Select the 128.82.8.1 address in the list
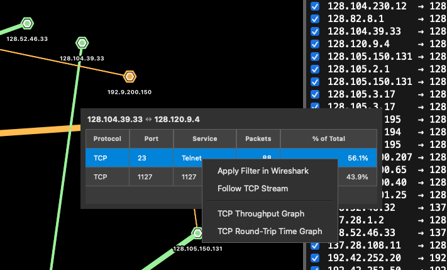The width and height of the screenshot is (447, 270). coord(356,18)
